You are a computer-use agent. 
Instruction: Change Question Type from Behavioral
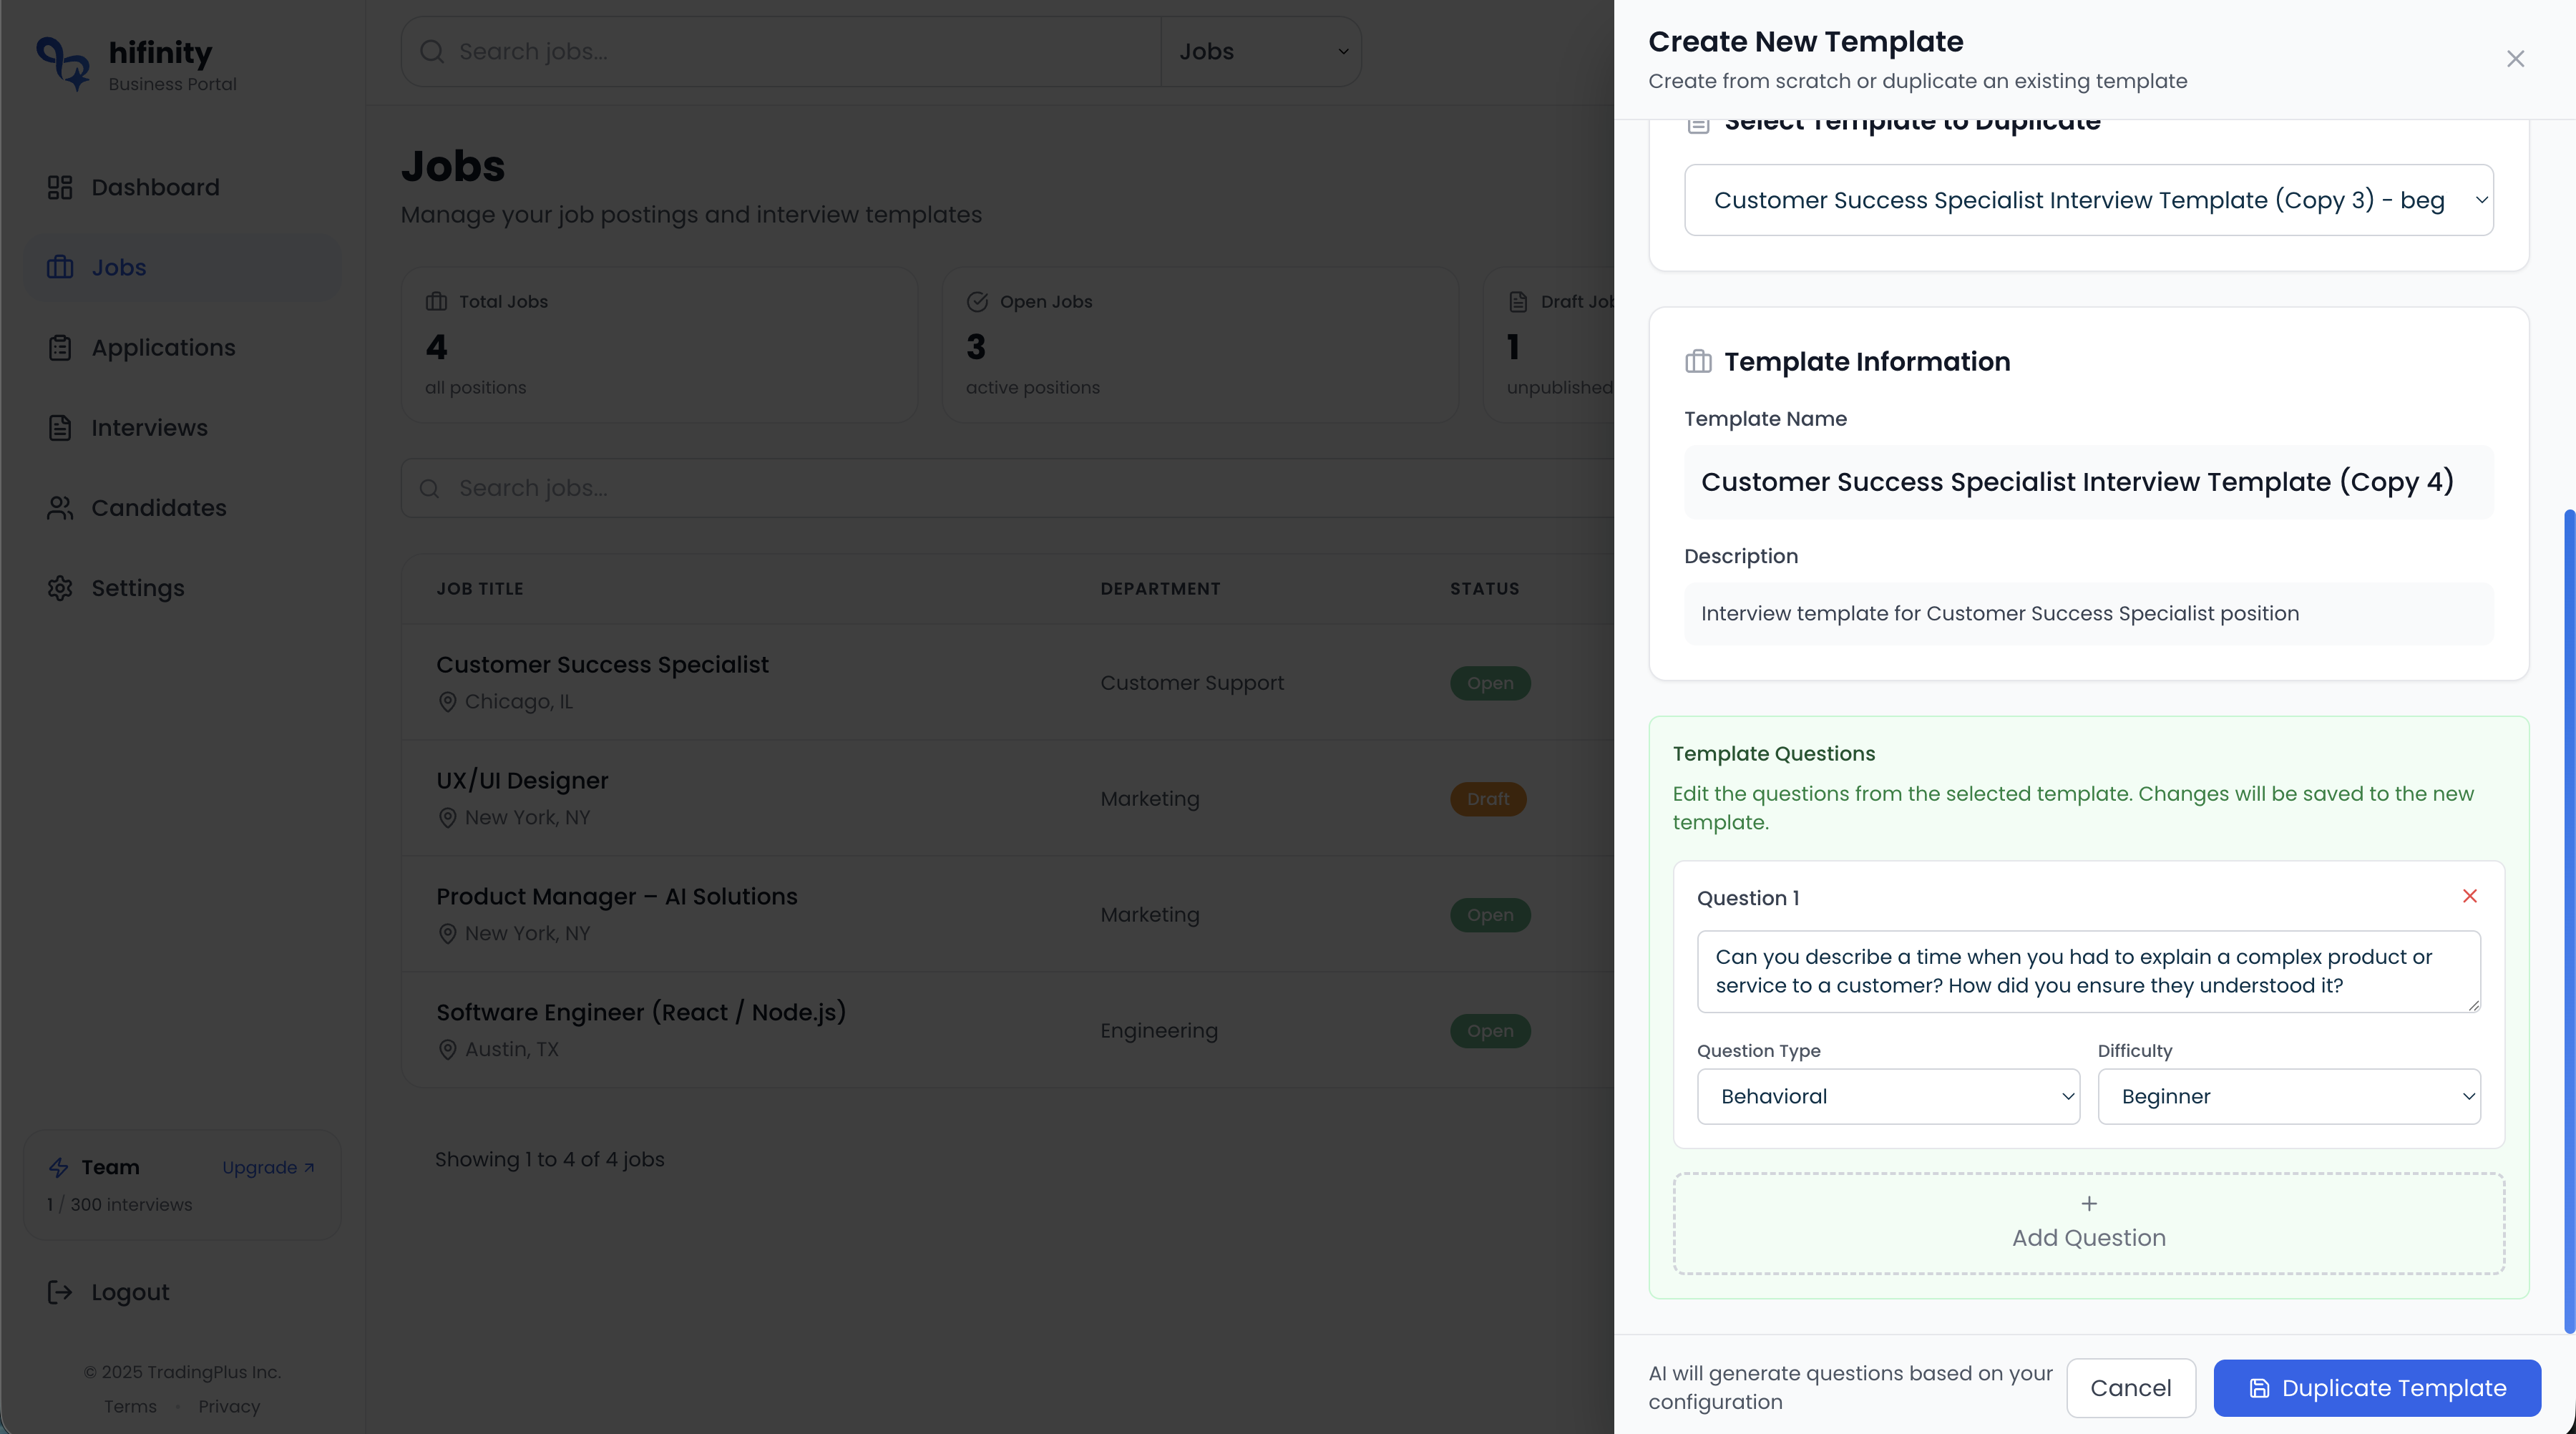pyautogui.click(x=1888, y=1096)
